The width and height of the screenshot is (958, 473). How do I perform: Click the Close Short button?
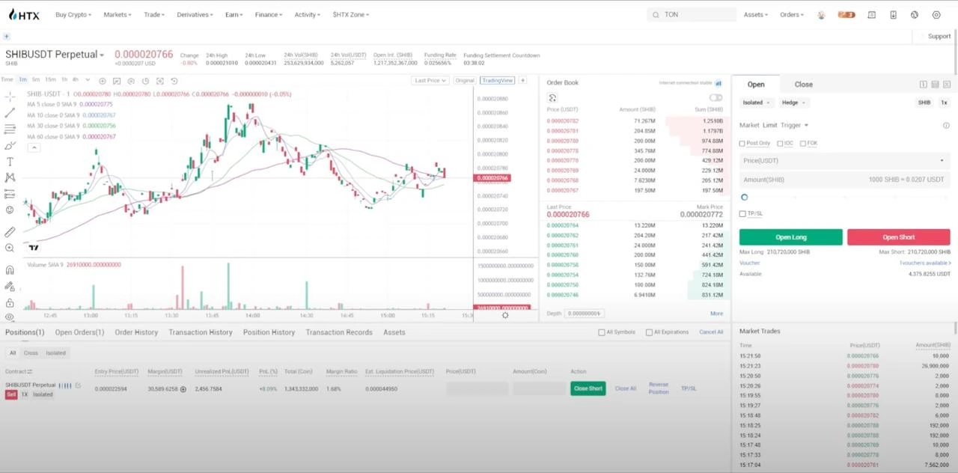pos(588,388)
